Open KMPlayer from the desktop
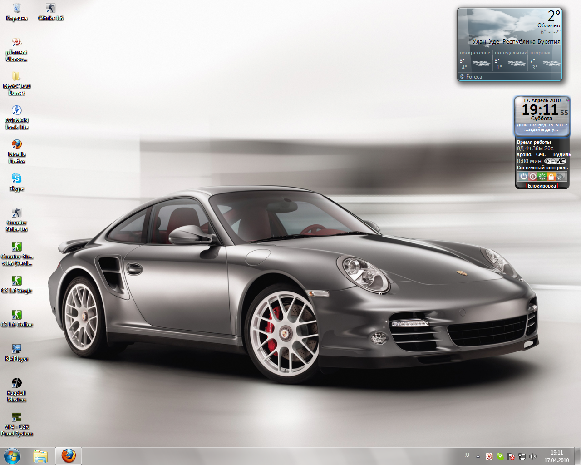The image size is (581, 465). point(16,349)
